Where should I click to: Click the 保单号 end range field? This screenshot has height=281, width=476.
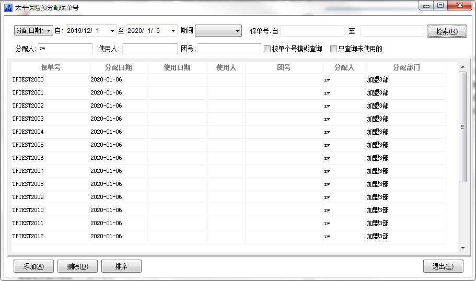pyautogui.click(x=391, y=31)
